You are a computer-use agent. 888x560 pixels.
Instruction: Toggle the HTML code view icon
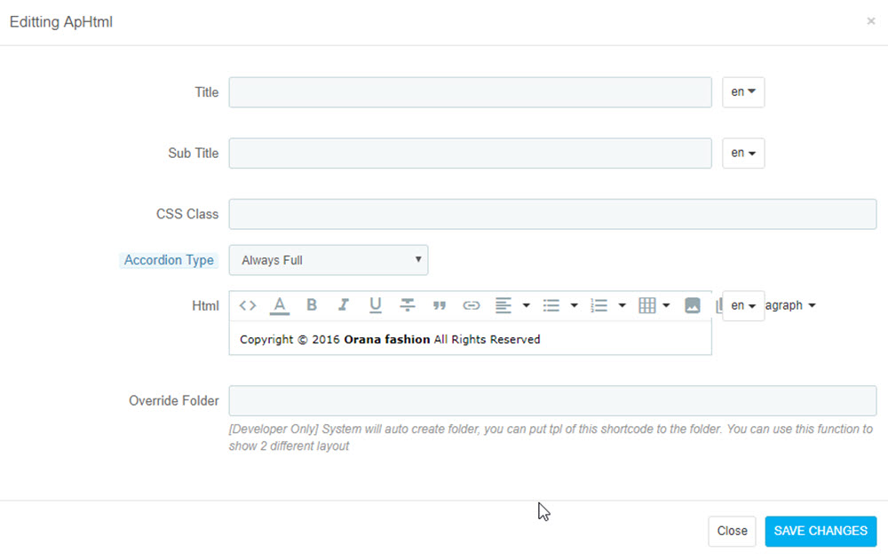248,306
